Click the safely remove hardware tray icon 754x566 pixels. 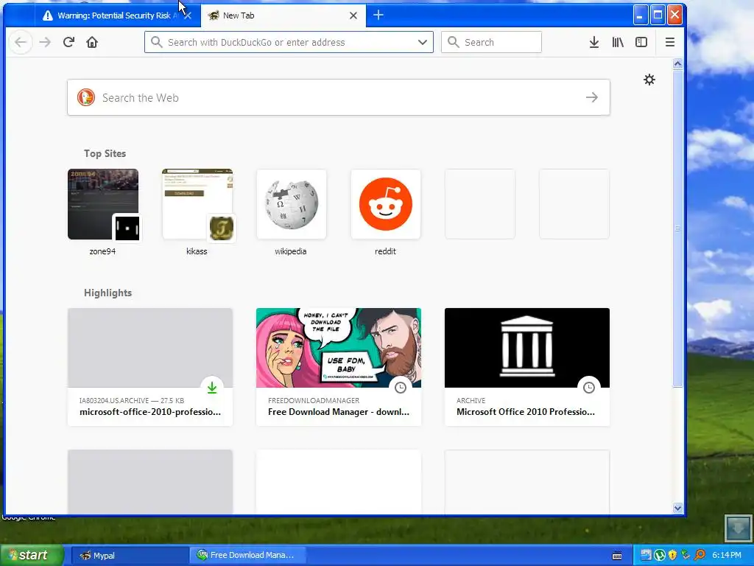pyautogui.click(x=686, y=556)
